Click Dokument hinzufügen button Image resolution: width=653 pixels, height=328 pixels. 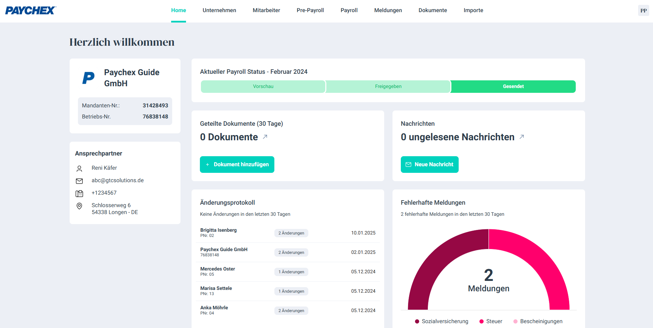click(237, 165)
